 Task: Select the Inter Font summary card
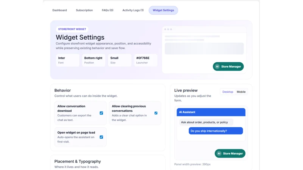point(68,60)
